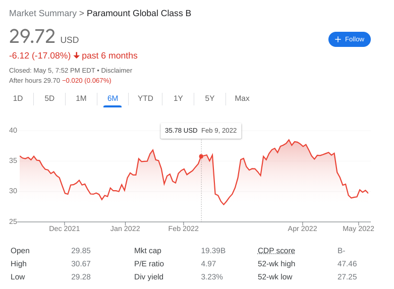This screenshot has width=394, height=289.
Task: Open the 5Y chart range
Action: (x=210, y=98)
